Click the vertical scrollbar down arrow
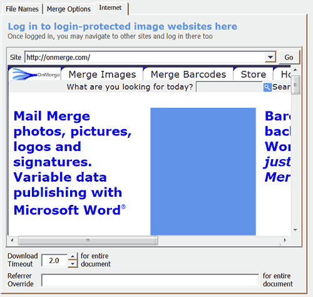Image resolution: width=313 pixels, height=297 pixels. click(295, 230)
